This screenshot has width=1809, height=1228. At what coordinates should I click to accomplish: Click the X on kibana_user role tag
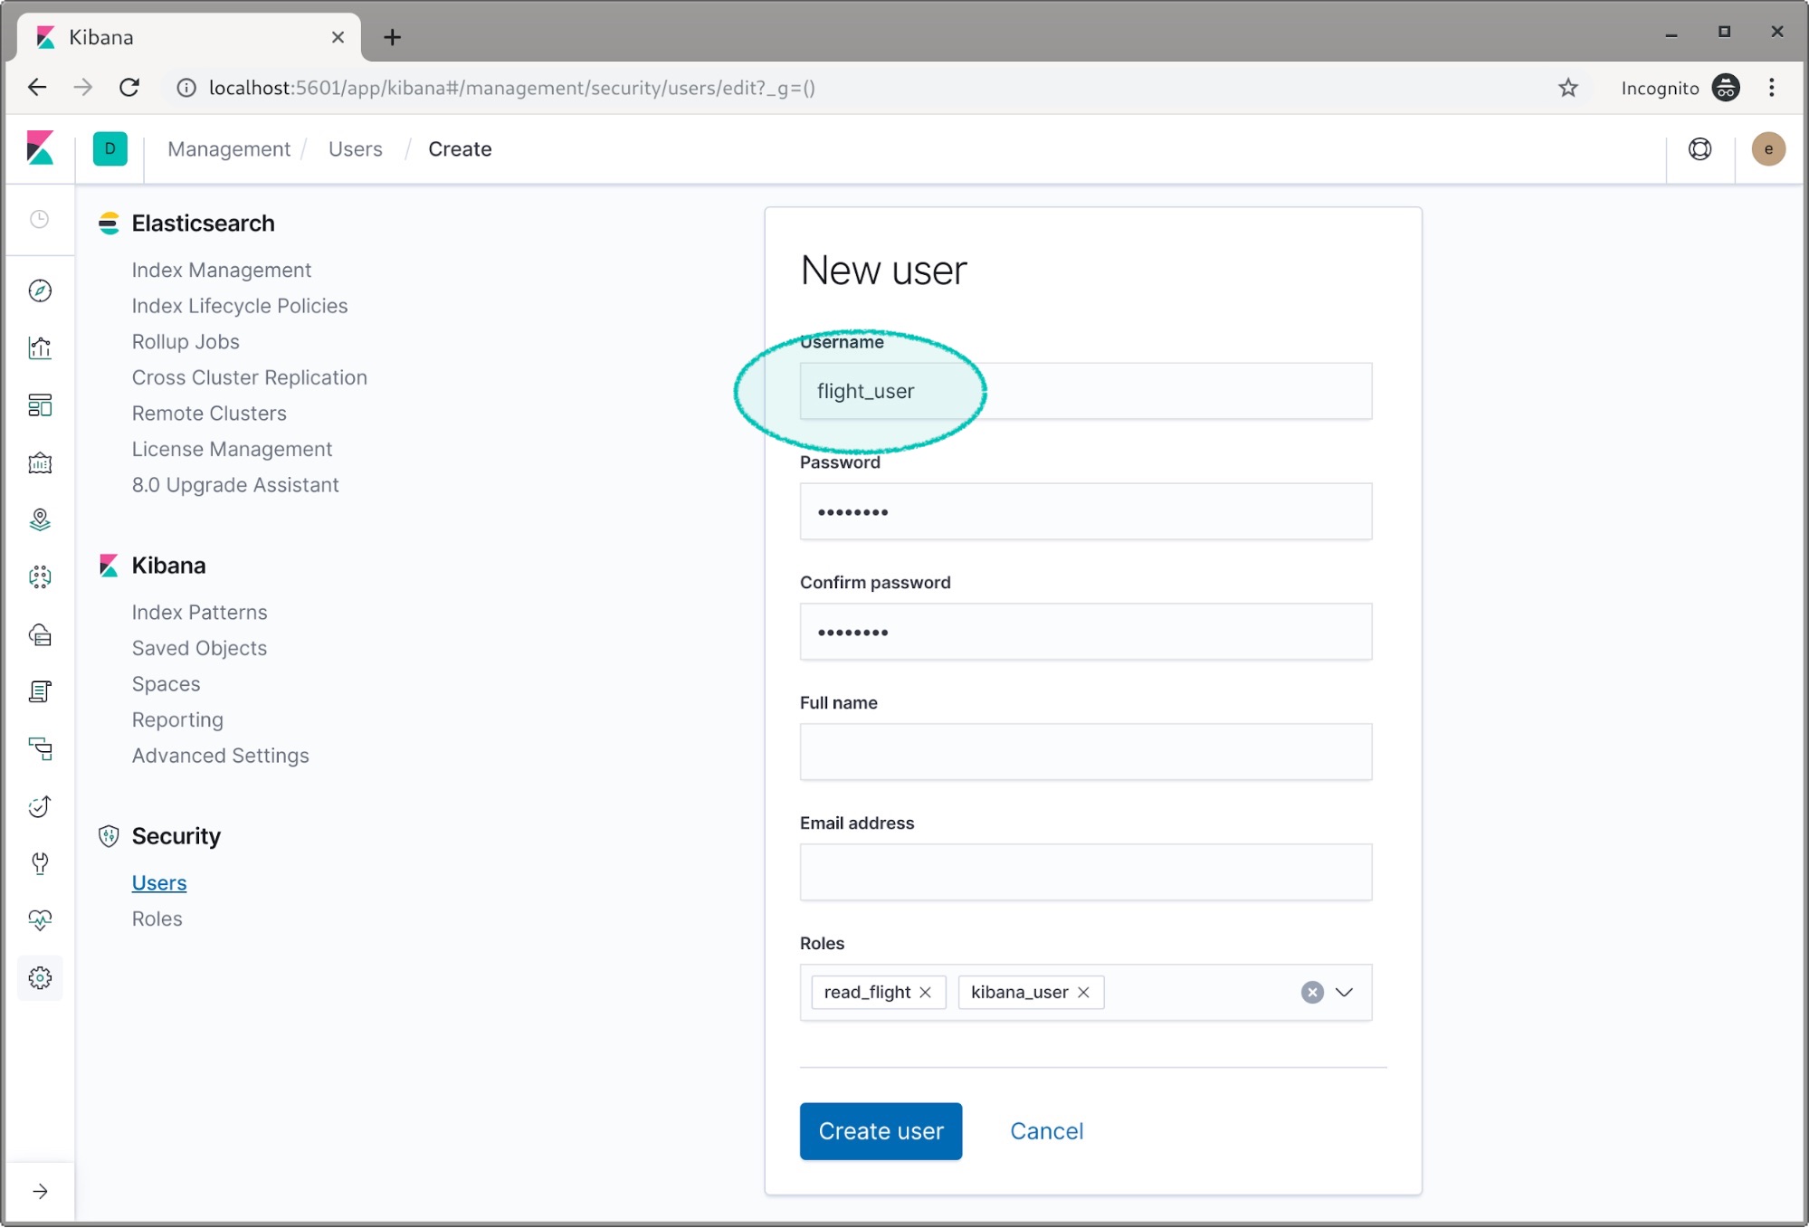(x=1085, y=993)
